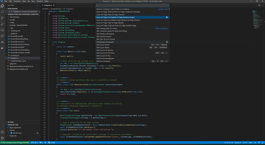Run .NET: Restore All Projects command
The height and width of the screenshot is (145, 265).
coord(105,34)
